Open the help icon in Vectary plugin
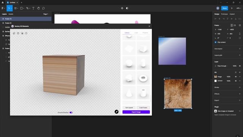The image size is (243, 137). [x=26, y=33]
